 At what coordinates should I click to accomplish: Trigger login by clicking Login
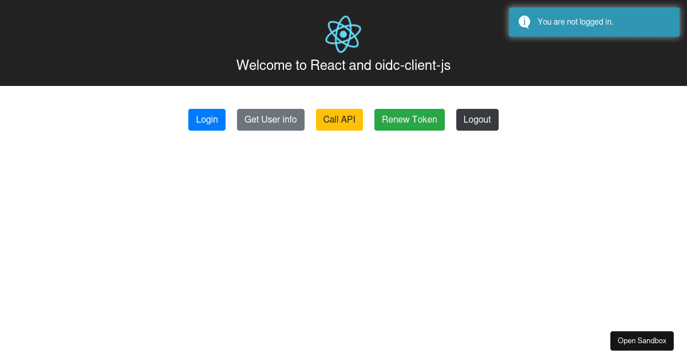pos(207,120)
